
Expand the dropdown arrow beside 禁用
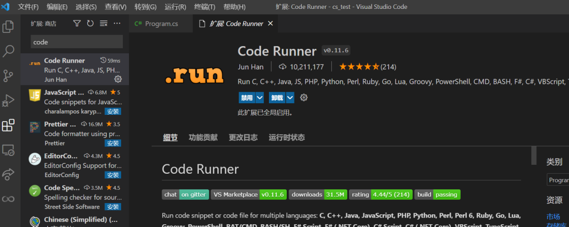point(259,98)
